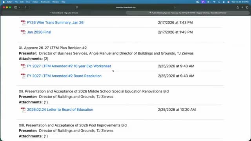Open the Bookmarks menu
Image resolution: width=251 pixels, height=141 pixels.
(x=45, y=2)
